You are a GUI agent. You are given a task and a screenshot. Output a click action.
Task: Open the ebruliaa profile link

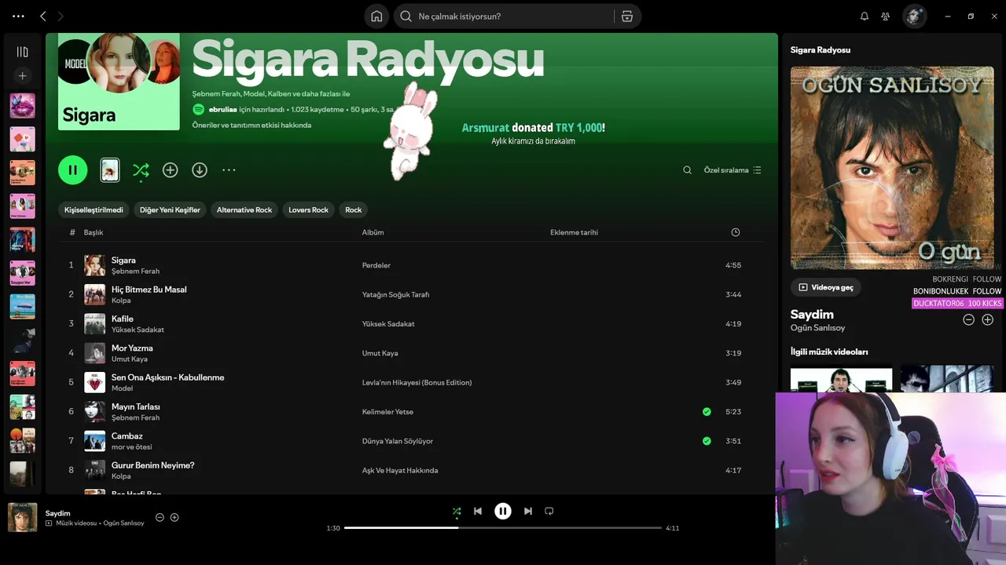[x=222, y=110]
